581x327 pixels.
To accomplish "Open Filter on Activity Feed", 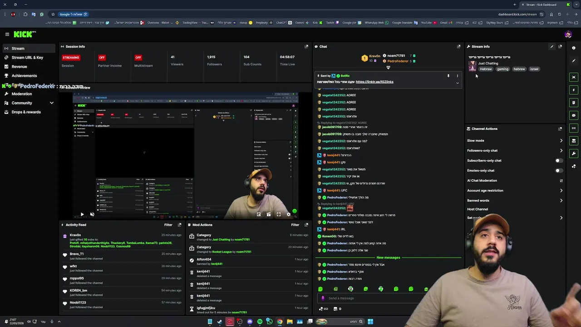I will coord(168,225).
